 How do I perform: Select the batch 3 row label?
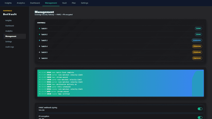pyautogui.click(x=44, y=40)
